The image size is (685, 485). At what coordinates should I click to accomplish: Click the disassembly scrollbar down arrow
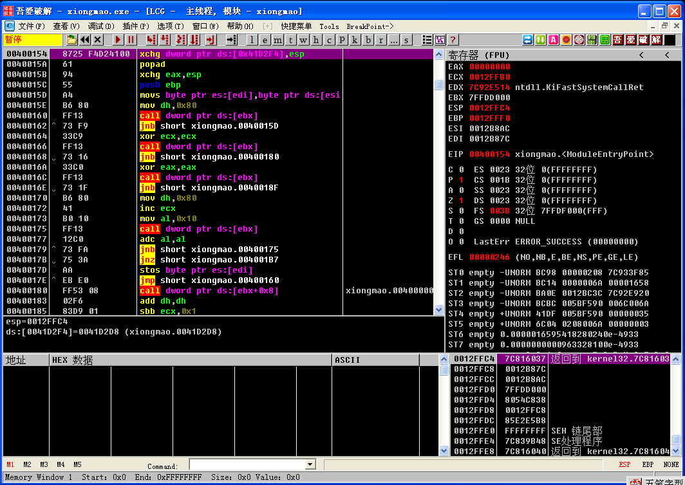[439, 309]
